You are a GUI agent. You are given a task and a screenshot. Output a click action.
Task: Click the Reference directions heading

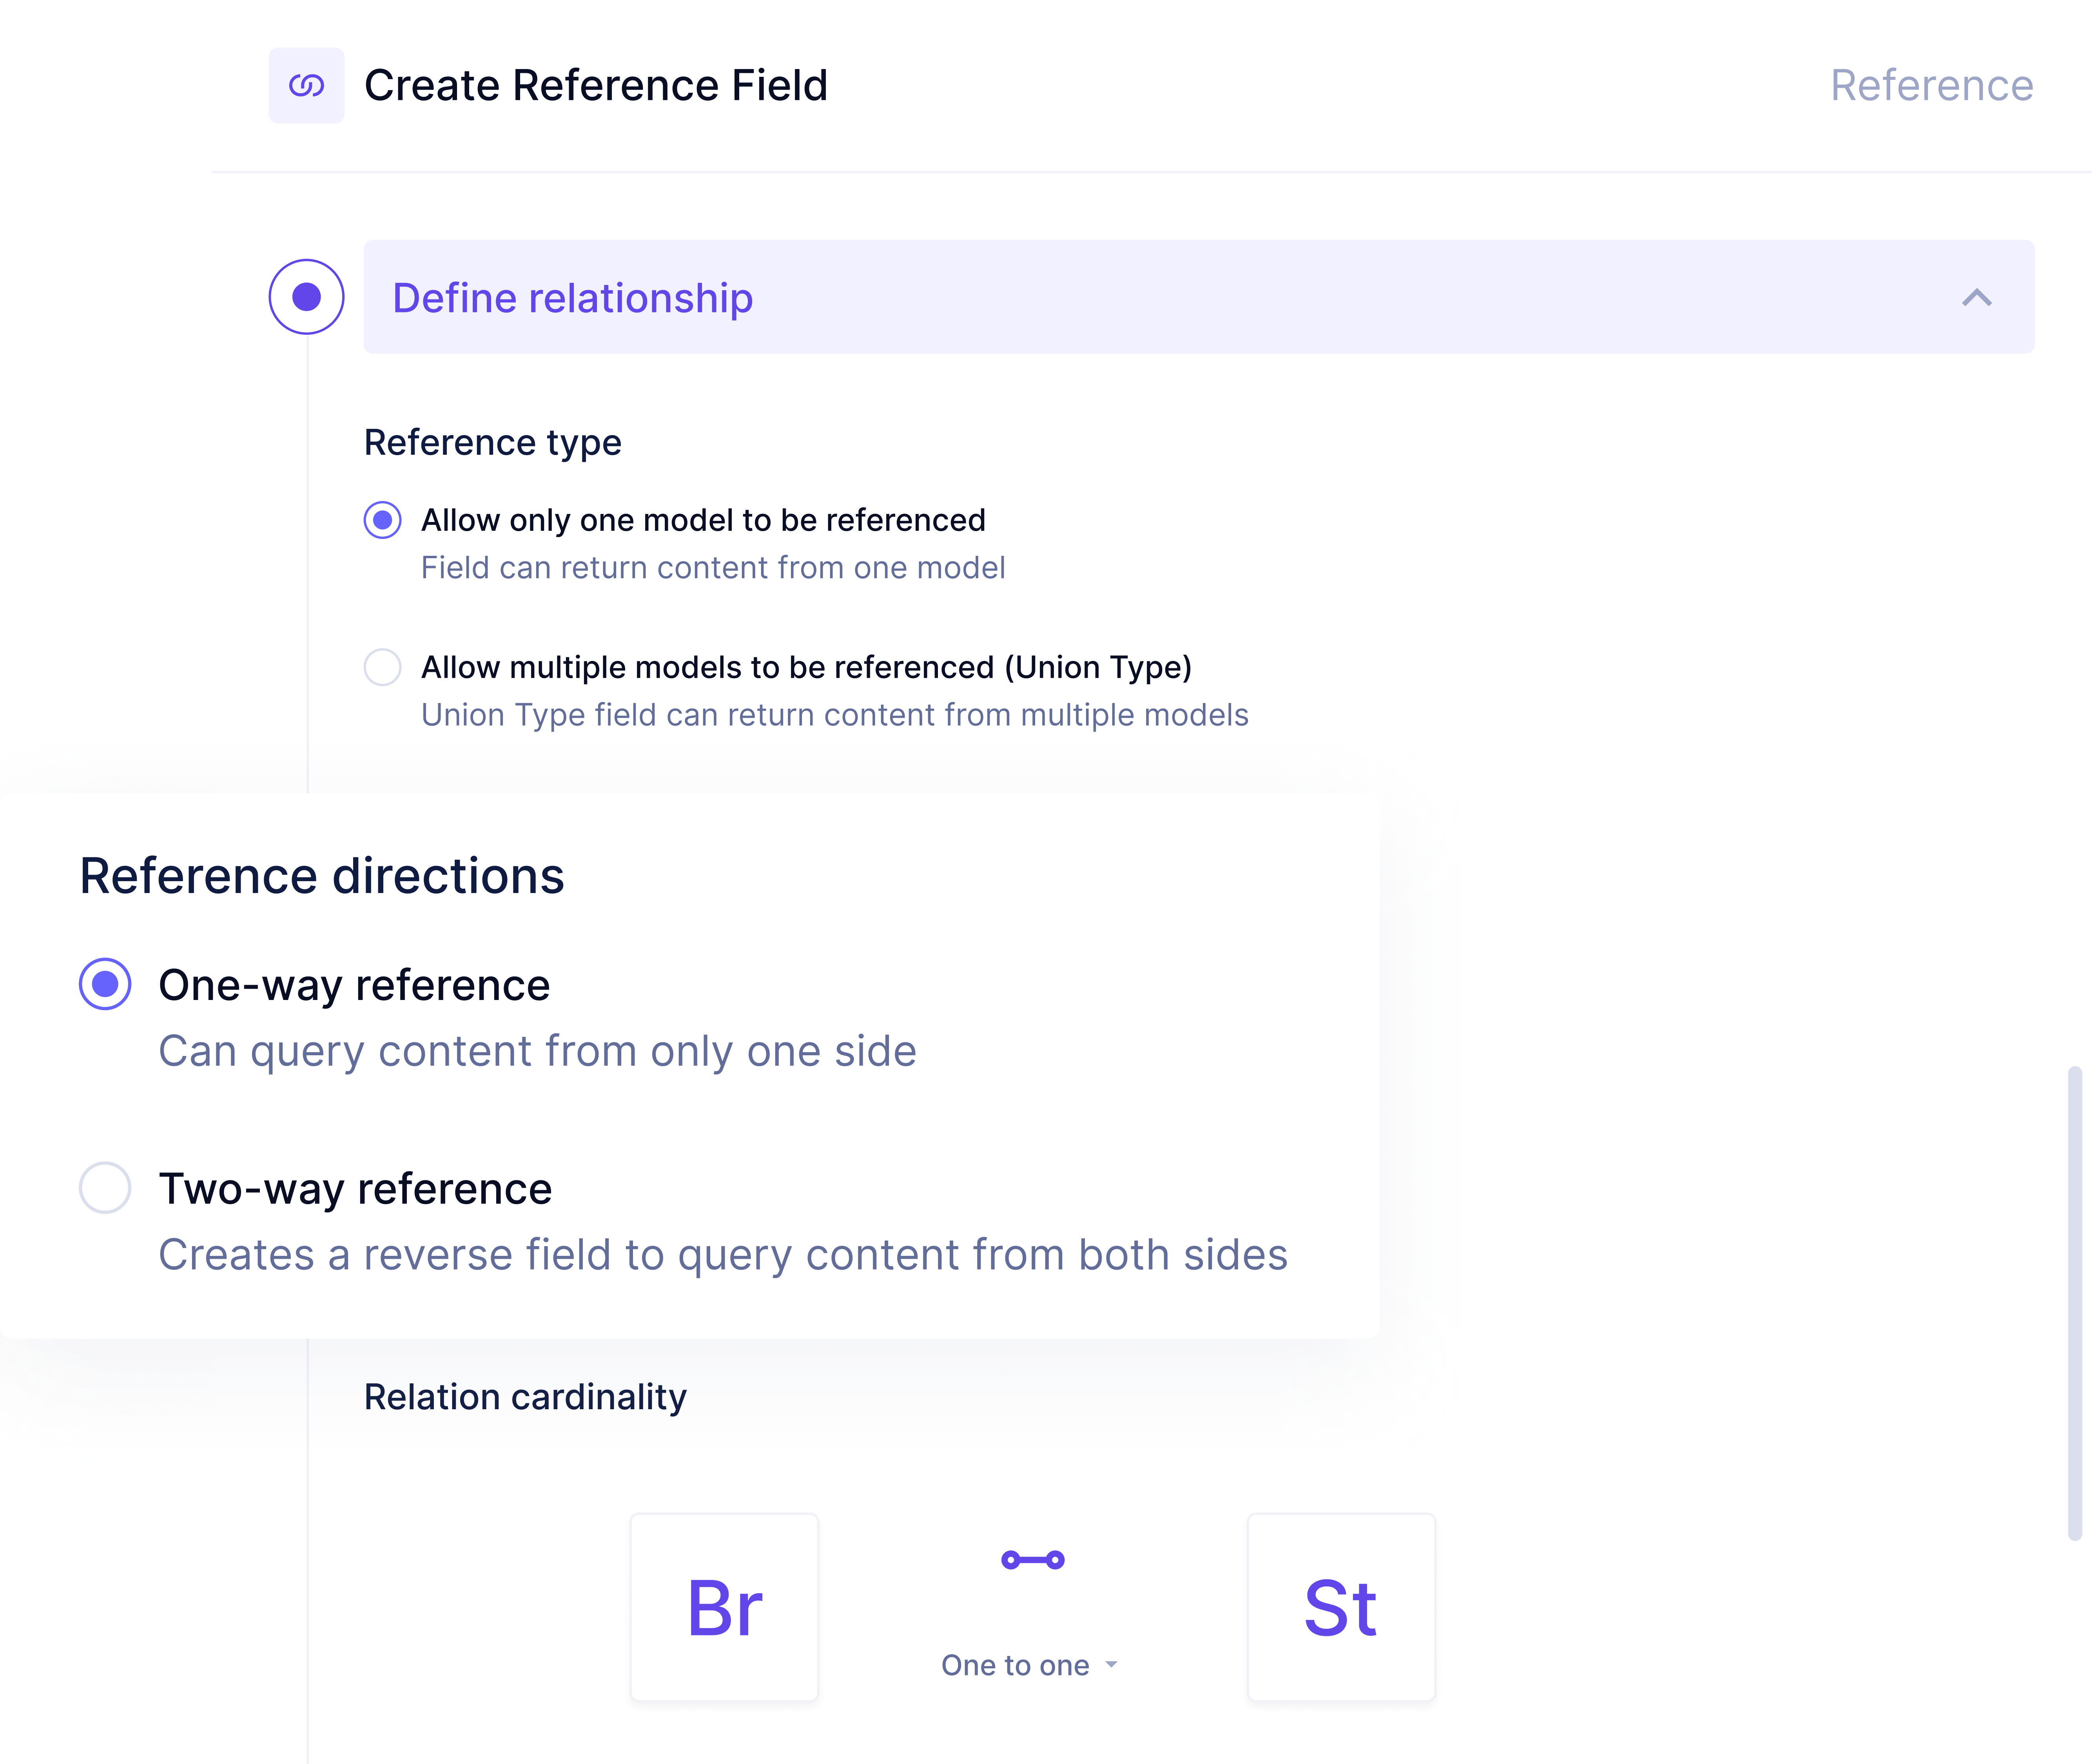point(322,876)
